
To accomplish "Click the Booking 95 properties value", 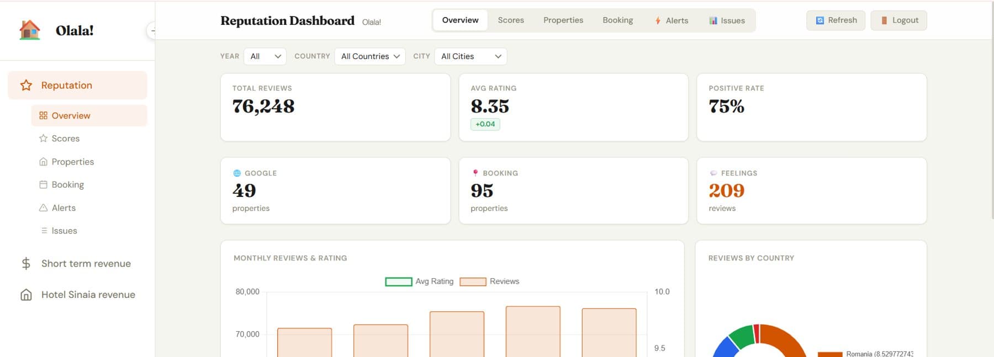I will coord(482,190).
